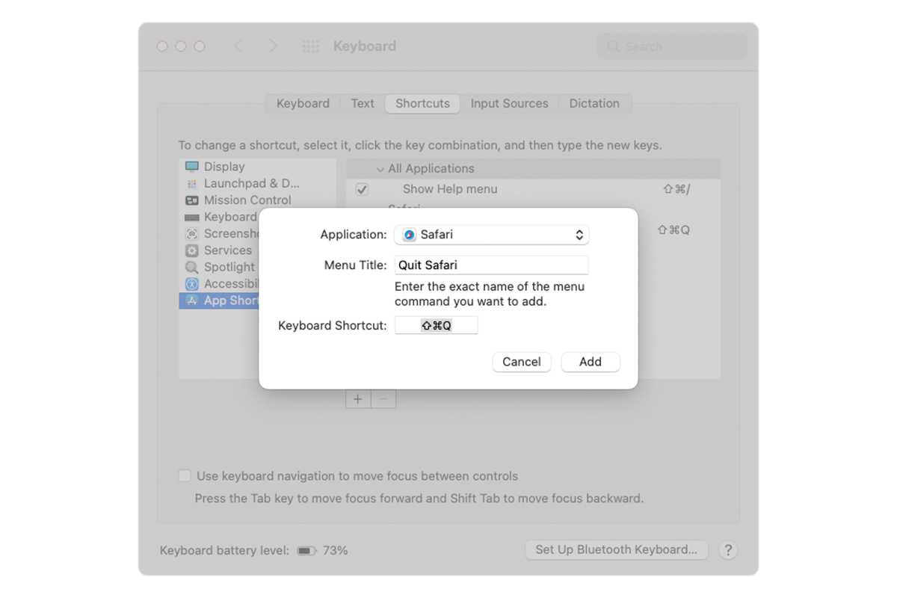Click Set Up Bluetooth Keyboard button
Viewport: 897px width, 598px height.
pos(617,549)
